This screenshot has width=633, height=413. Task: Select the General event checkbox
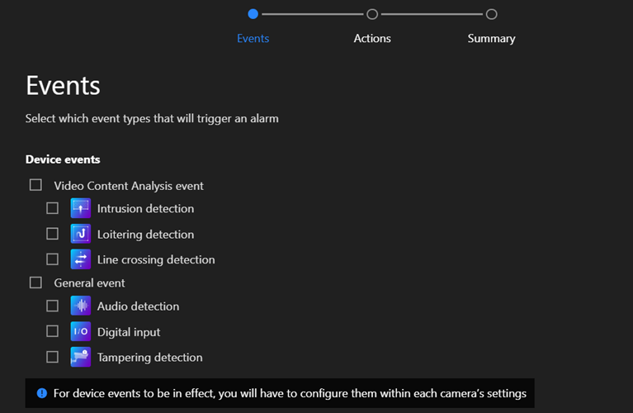point(35,282)
